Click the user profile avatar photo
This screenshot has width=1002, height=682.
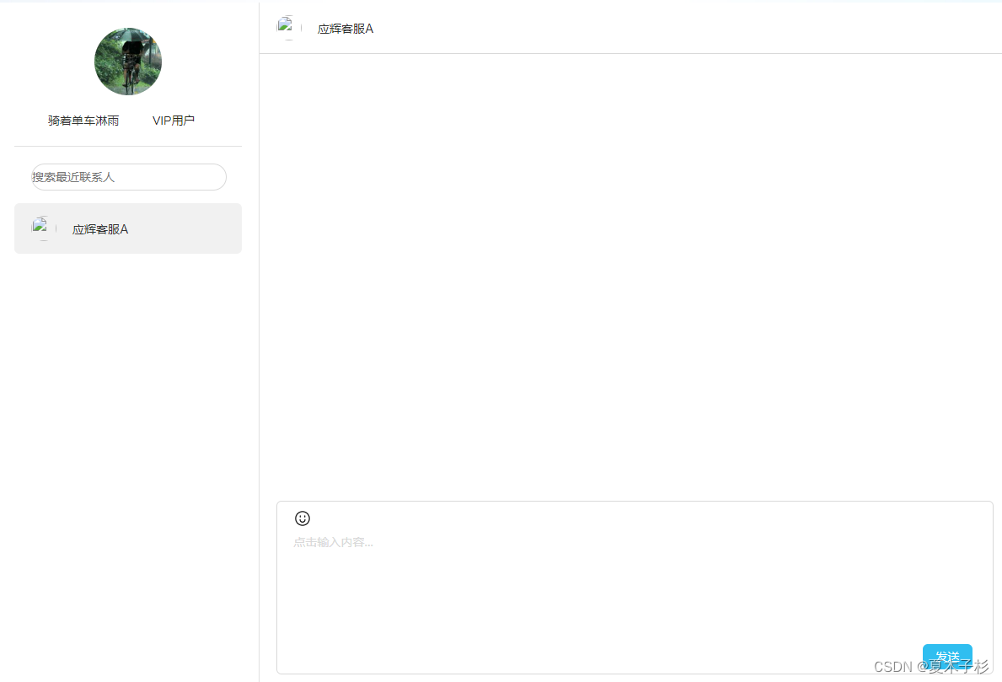(x=128, y=62)
